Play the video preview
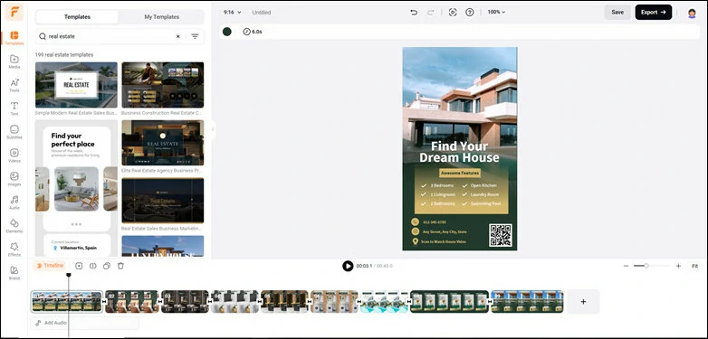The width and height of the screenshot is (708, 339). click(x=348, y=266)
